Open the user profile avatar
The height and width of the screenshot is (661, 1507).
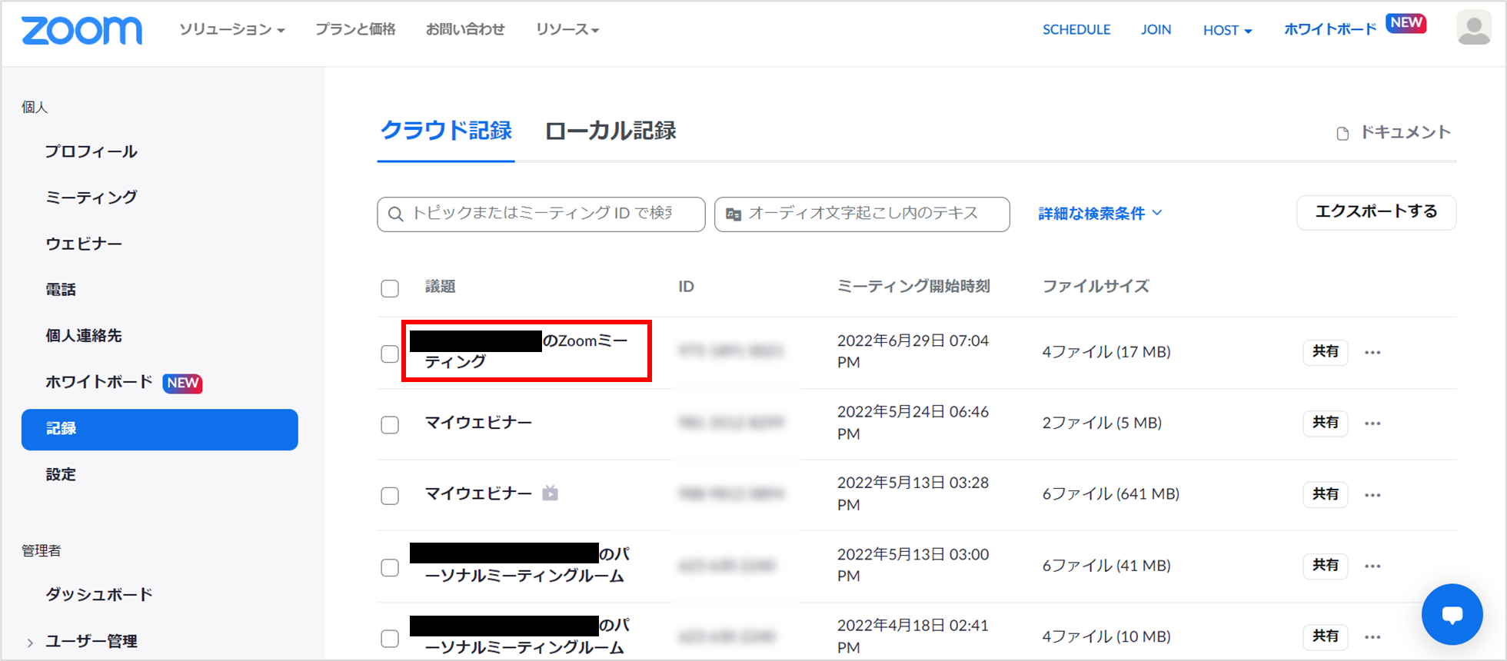click(1474, 28)
